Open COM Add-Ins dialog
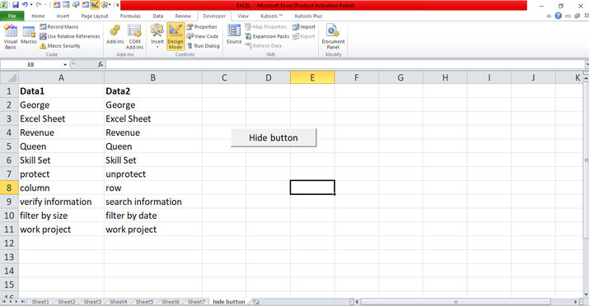This screenshot has width=589, height=306. pos(134,37)
